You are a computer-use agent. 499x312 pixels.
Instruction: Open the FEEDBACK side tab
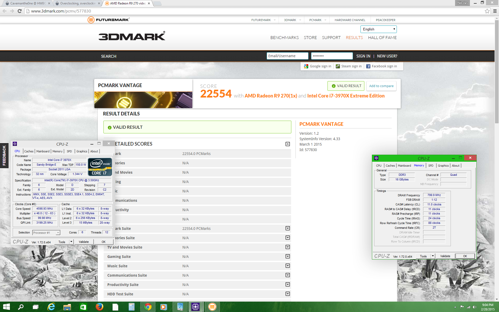click(x=4, y=155)
